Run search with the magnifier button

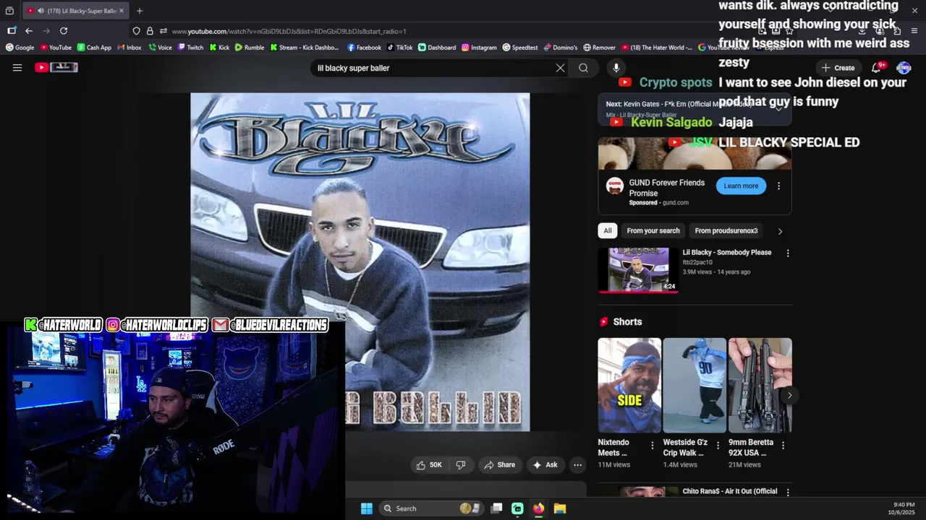coord(583,68)
